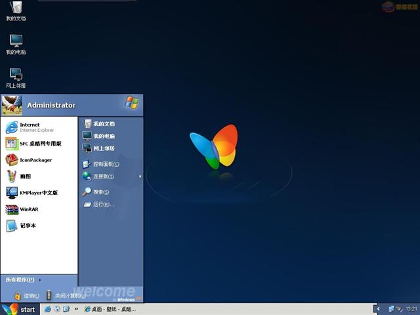Click the 13:21 taskbar clock

tap(411, 309)
